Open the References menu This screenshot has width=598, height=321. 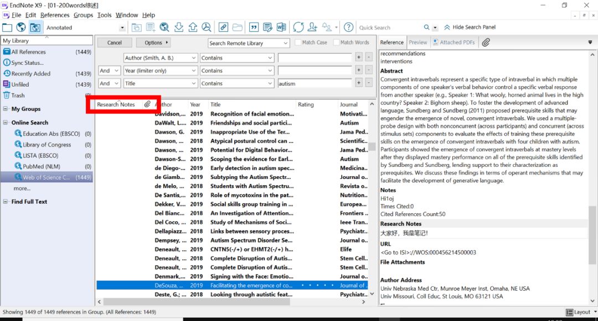(55, 15)
